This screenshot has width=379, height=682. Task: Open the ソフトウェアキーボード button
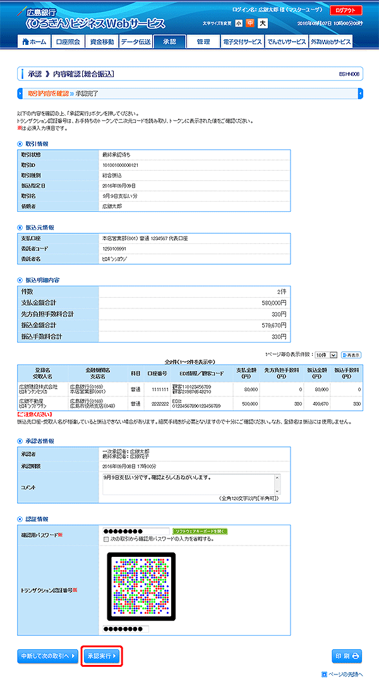tap(200, 531)
